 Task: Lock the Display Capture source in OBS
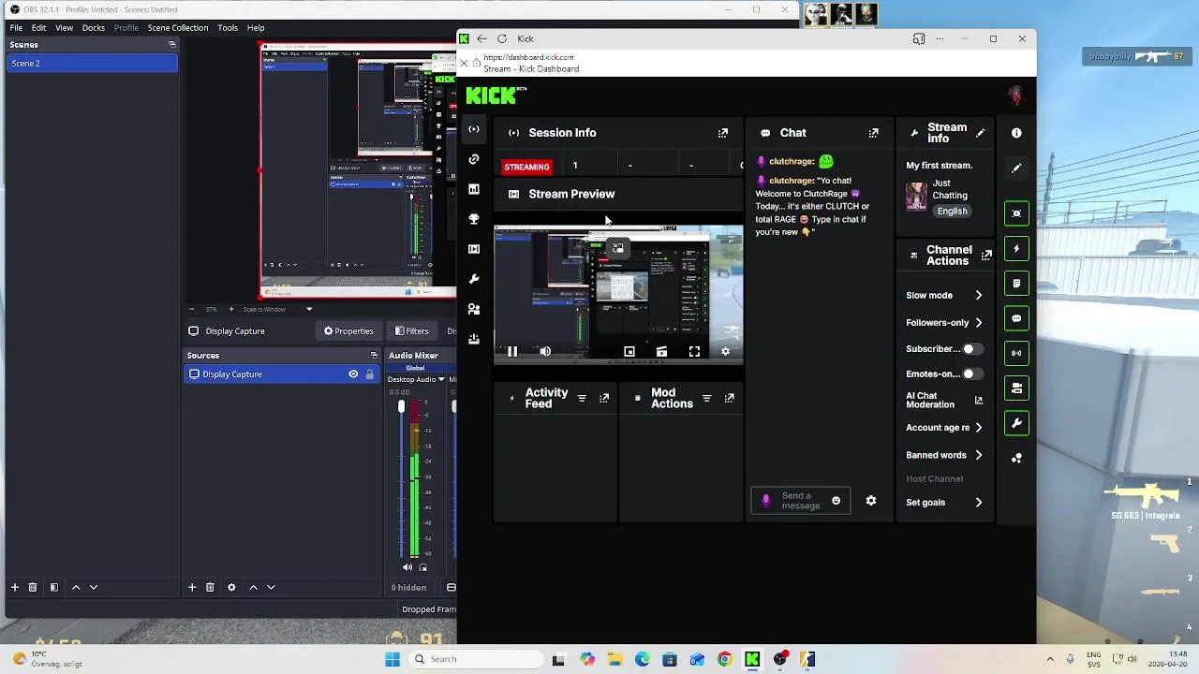[x=369, y=374]
